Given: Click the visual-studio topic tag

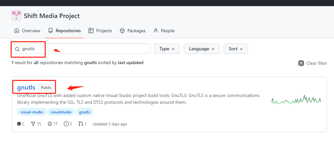Looking at the screenshot, I should click(32, 112).
